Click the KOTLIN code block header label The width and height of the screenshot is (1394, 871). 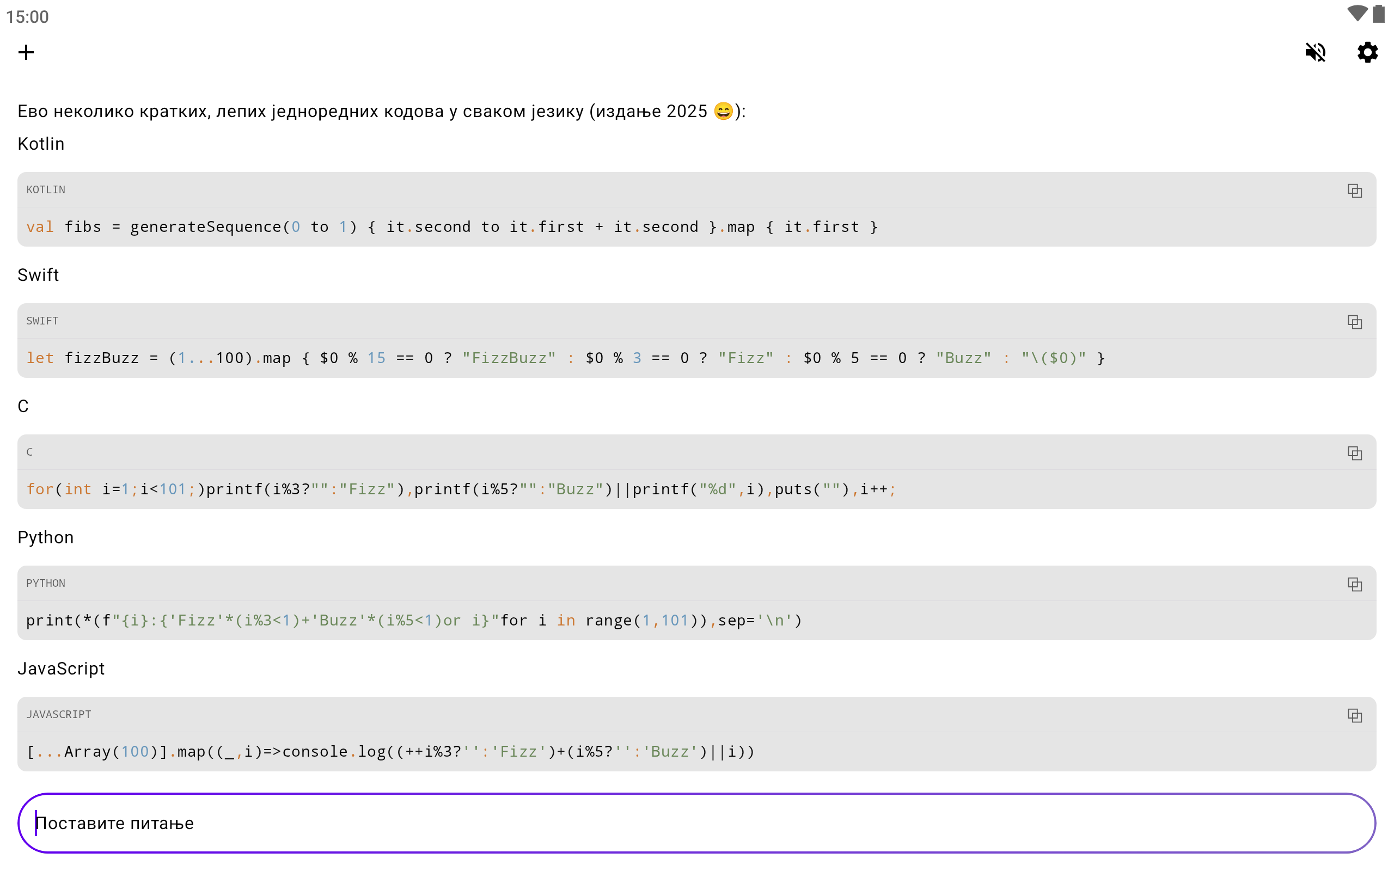(x=46, y=190)
